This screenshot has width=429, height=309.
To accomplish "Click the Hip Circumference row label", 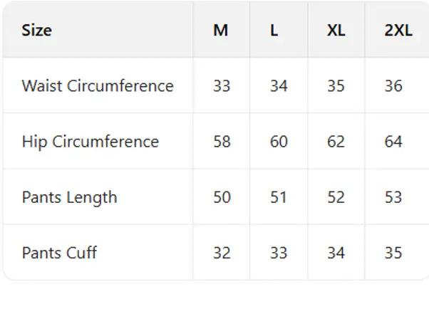I will coord(90,142).
